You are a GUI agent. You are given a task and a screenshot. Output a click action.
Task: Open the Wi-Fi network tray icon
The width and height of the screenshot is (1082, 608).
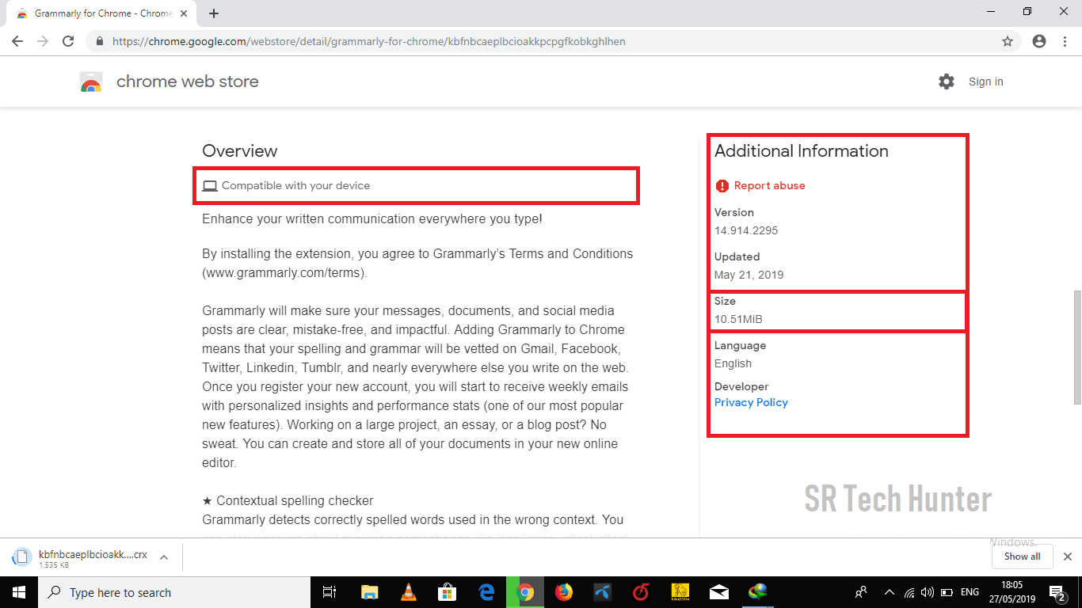click(909, 592)
